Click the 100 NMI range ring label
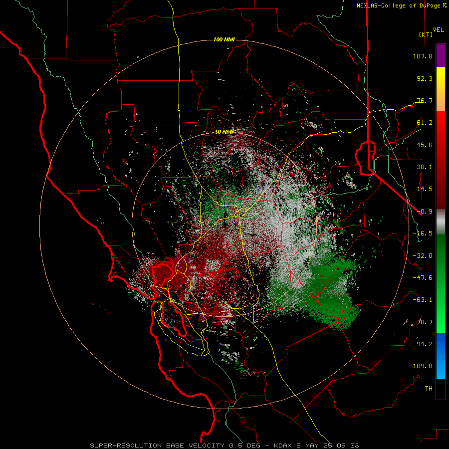449x449 pixels. tap(224, 39)
